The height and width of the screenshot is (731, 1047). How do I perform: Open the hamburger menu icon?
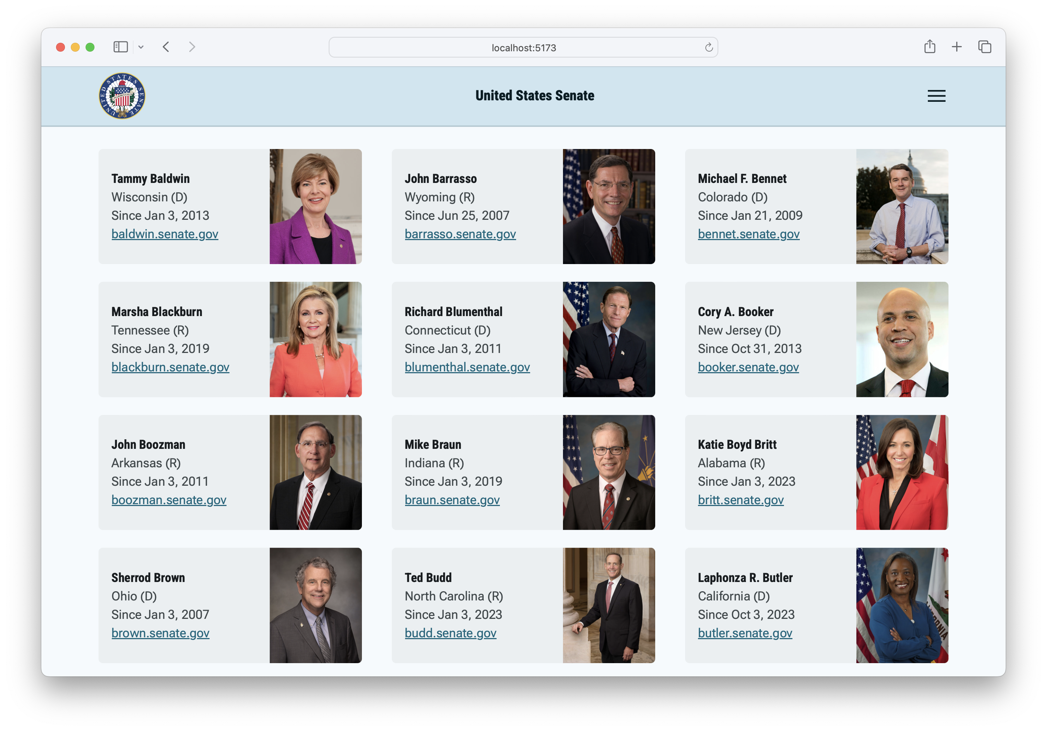pyautogui.click(x=936, y=96)
